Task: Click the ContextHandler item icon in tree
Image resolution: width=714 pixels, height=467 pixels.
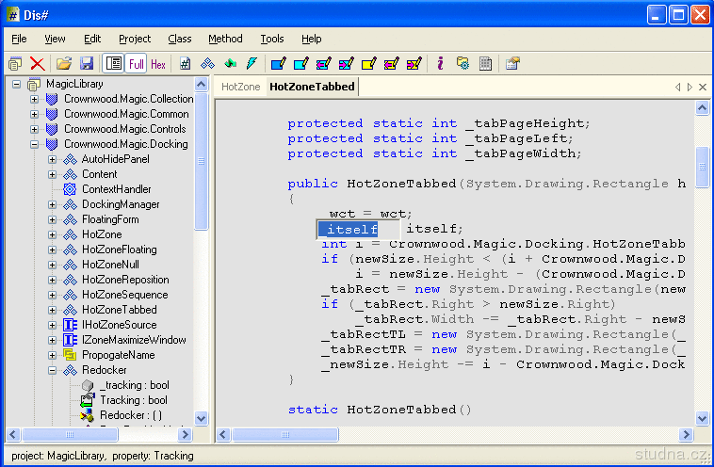Action: click(70, 189)
